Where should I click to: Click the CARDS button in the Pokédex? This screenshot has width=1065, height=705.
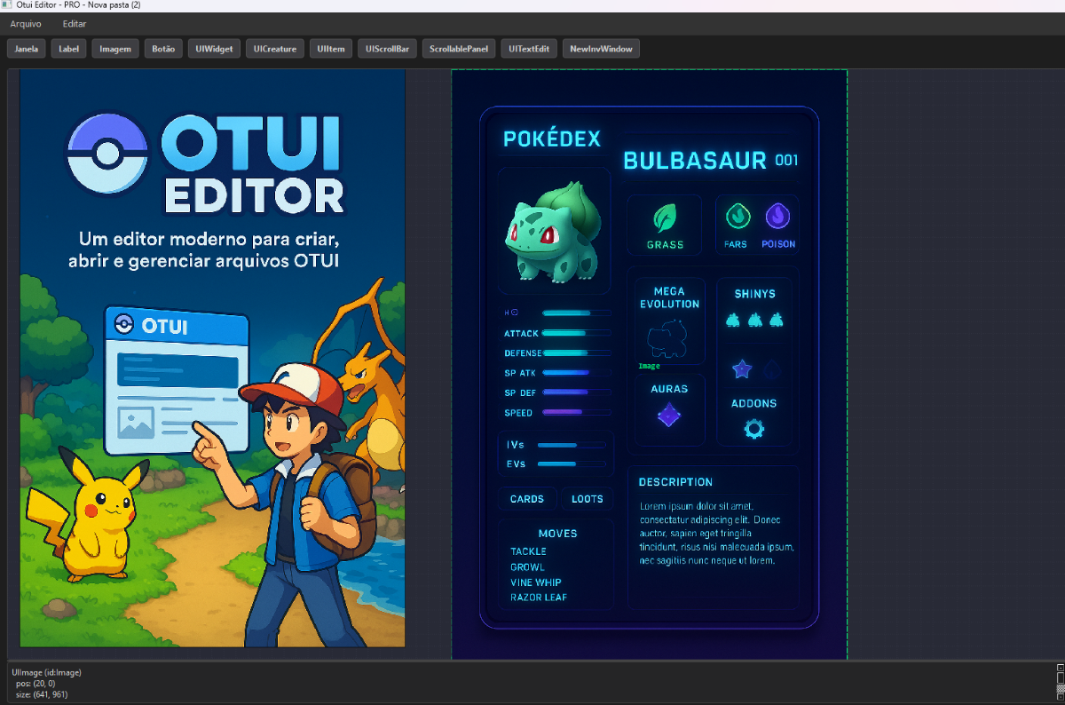[x=527, y=499]
